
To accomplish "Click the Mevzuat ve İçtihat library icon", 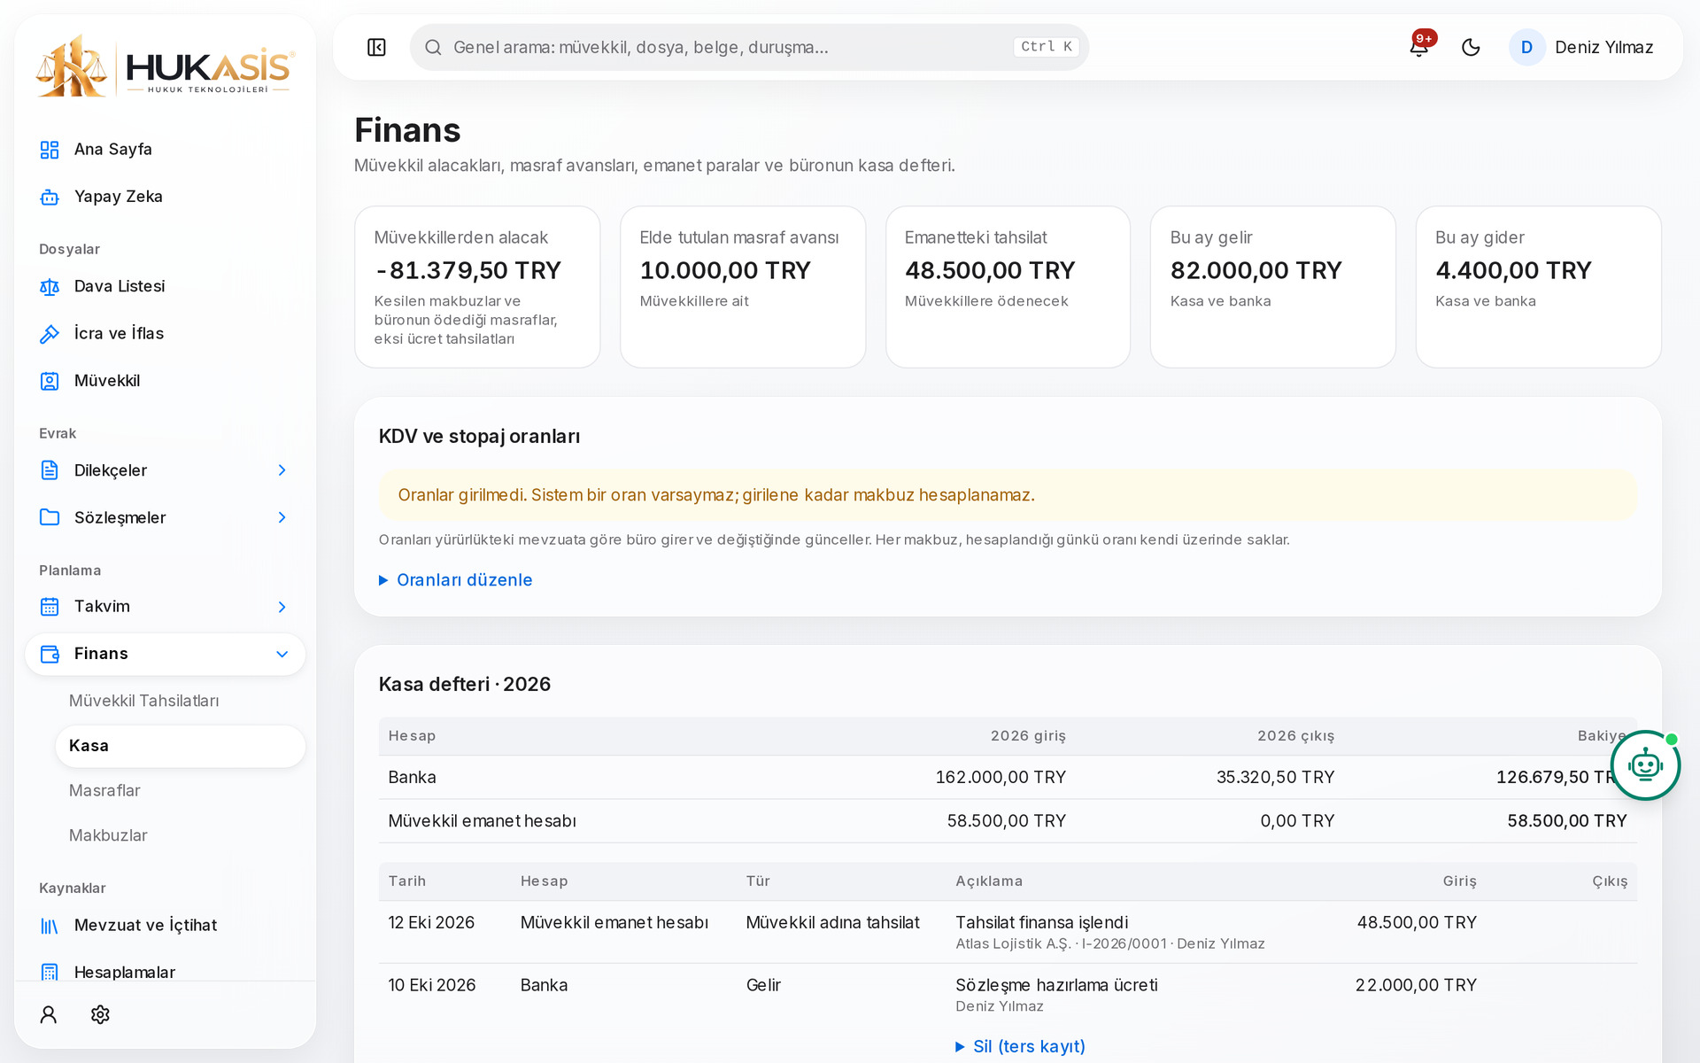I will (50, 926).
